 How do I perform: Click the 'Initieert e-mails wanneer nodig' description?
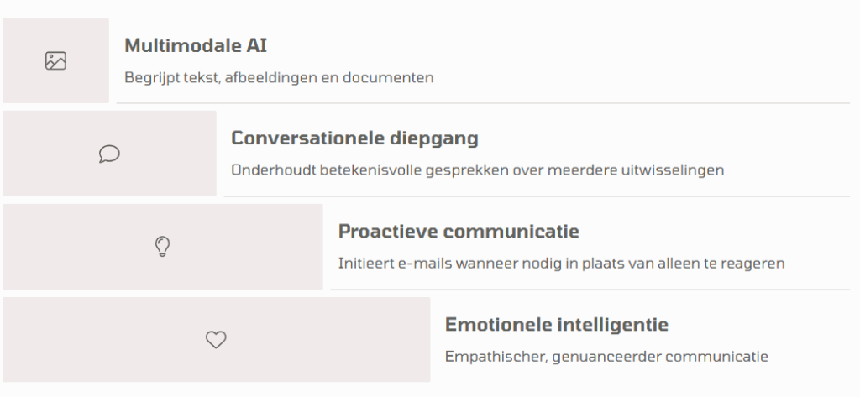coord(562,264)
